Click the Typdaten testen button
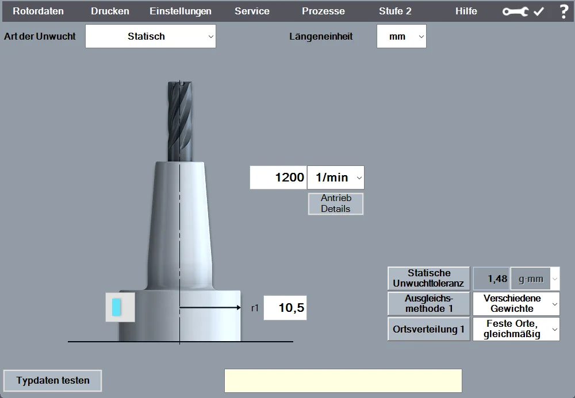The image size is (575, 398). (53, 380)
